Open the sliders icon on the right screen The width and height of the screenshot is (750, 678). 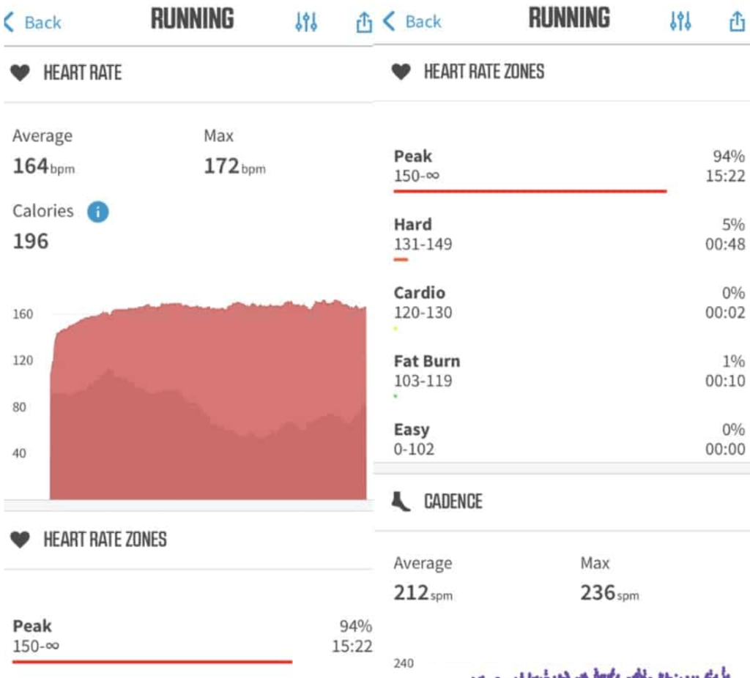[680, 22]
